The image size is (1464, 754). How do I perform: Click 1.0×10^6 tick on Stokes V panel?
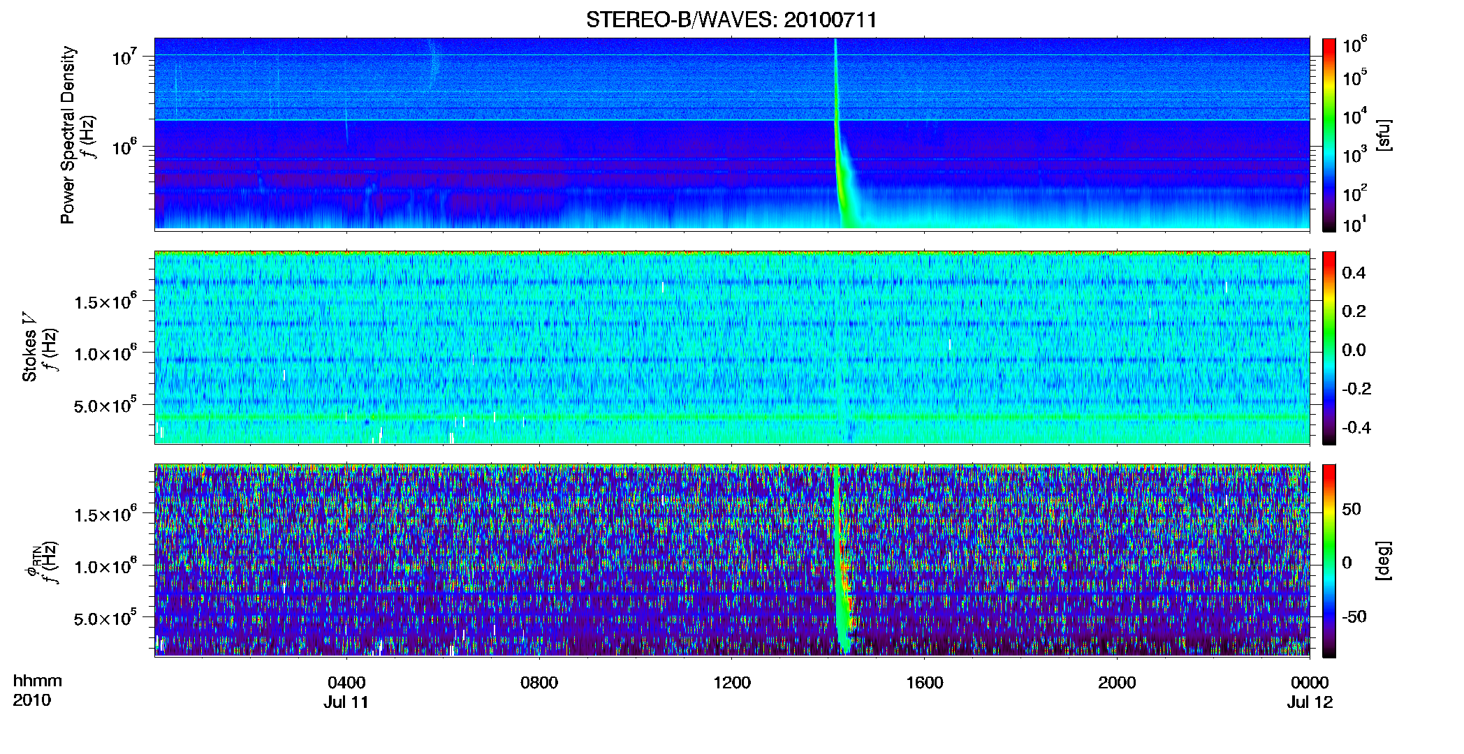click(105, 353)
